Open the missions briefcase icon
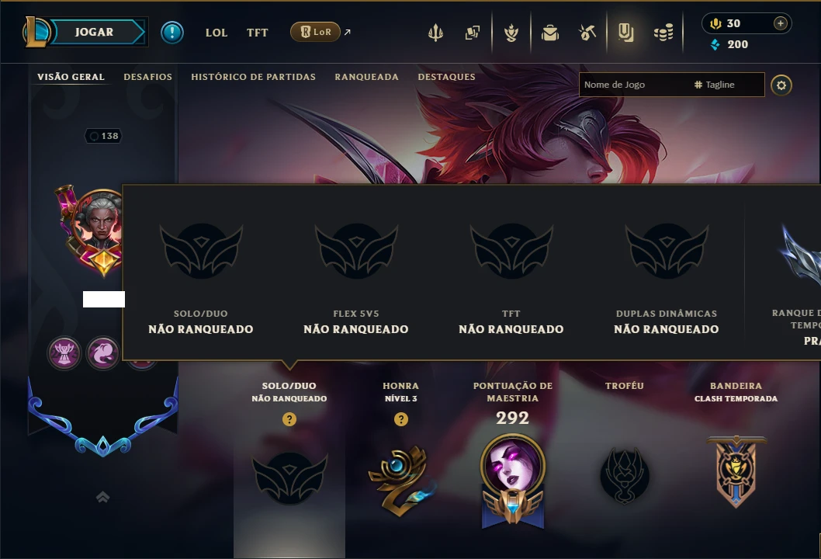This screenshot has height=559, width=821. (549, 33)
